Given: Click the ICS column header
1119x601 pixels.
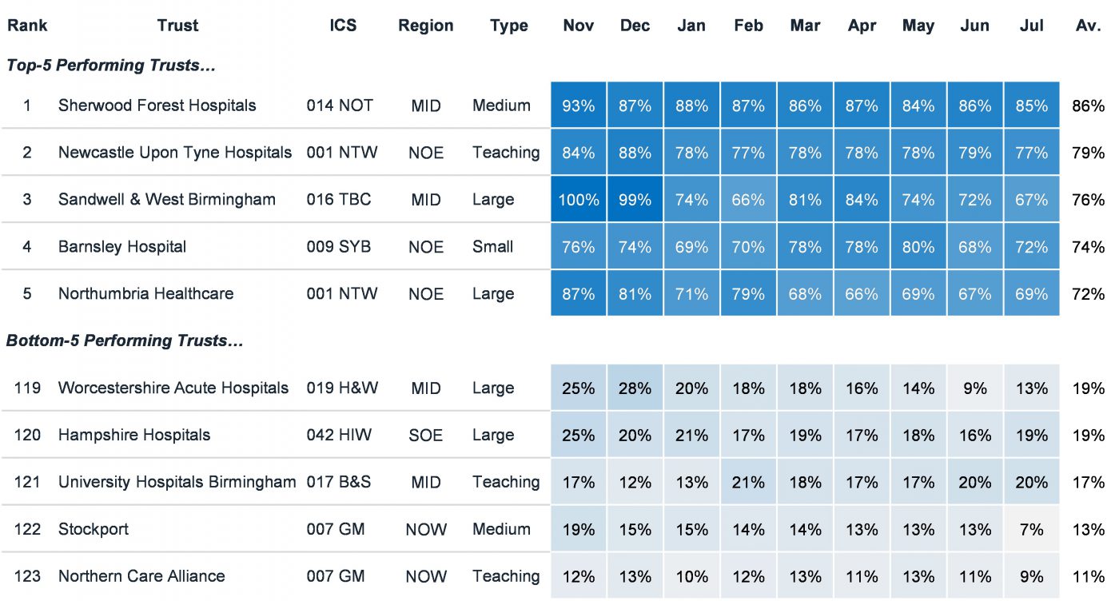Looking at the screenshot, I should 343,26.
